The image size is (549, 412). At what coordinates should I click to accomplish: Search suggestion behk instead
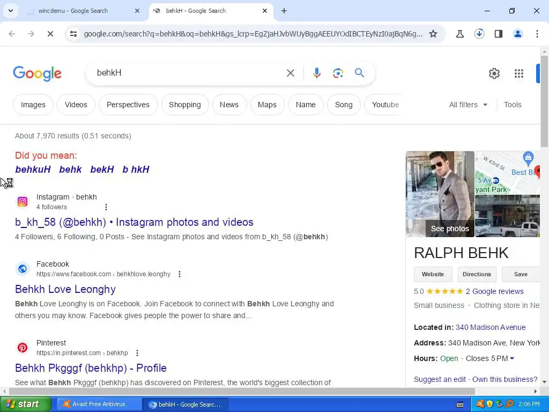pos(70,170)
